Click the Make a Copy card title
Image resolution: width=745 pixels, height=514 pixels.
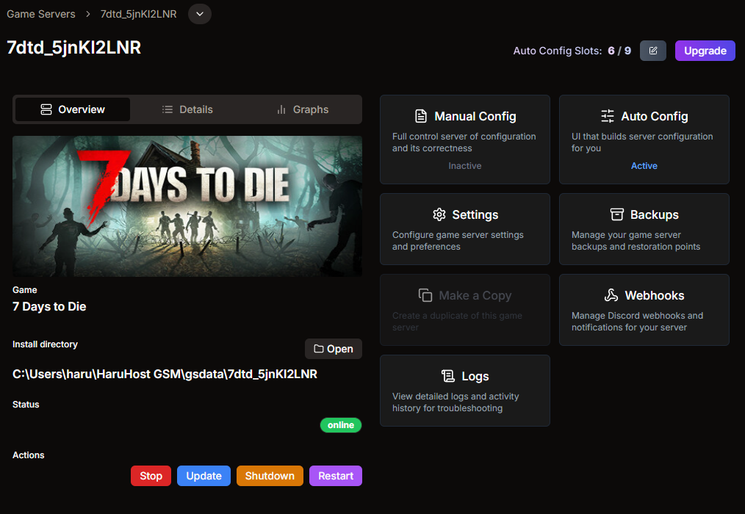[x=475, y=295]
